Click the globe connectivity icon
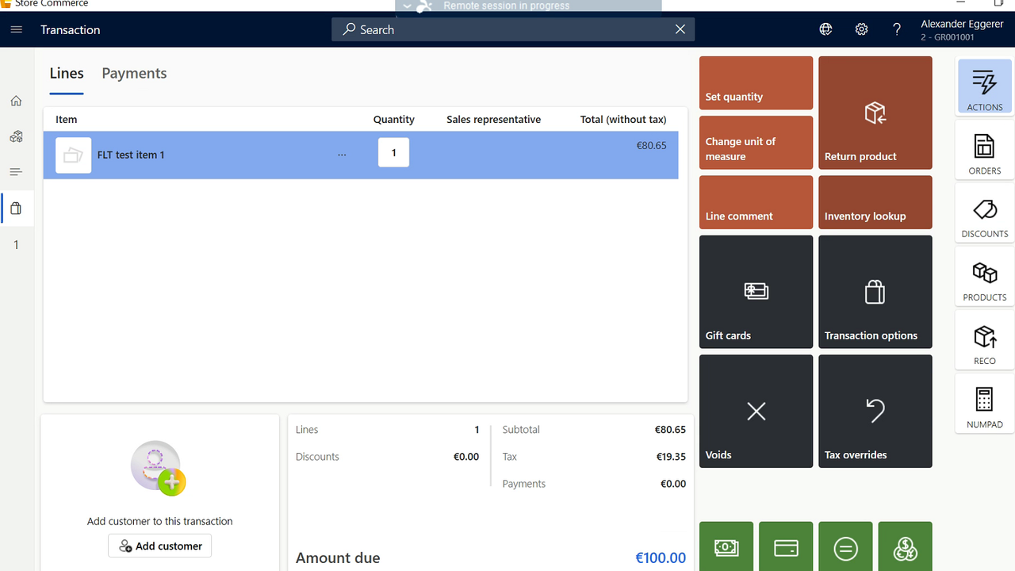 pos(825,29)
